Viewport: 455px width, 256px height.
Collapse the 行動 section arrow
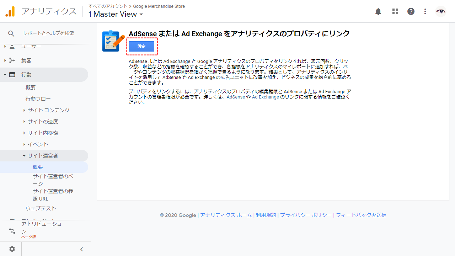click(x=5, y=75)
